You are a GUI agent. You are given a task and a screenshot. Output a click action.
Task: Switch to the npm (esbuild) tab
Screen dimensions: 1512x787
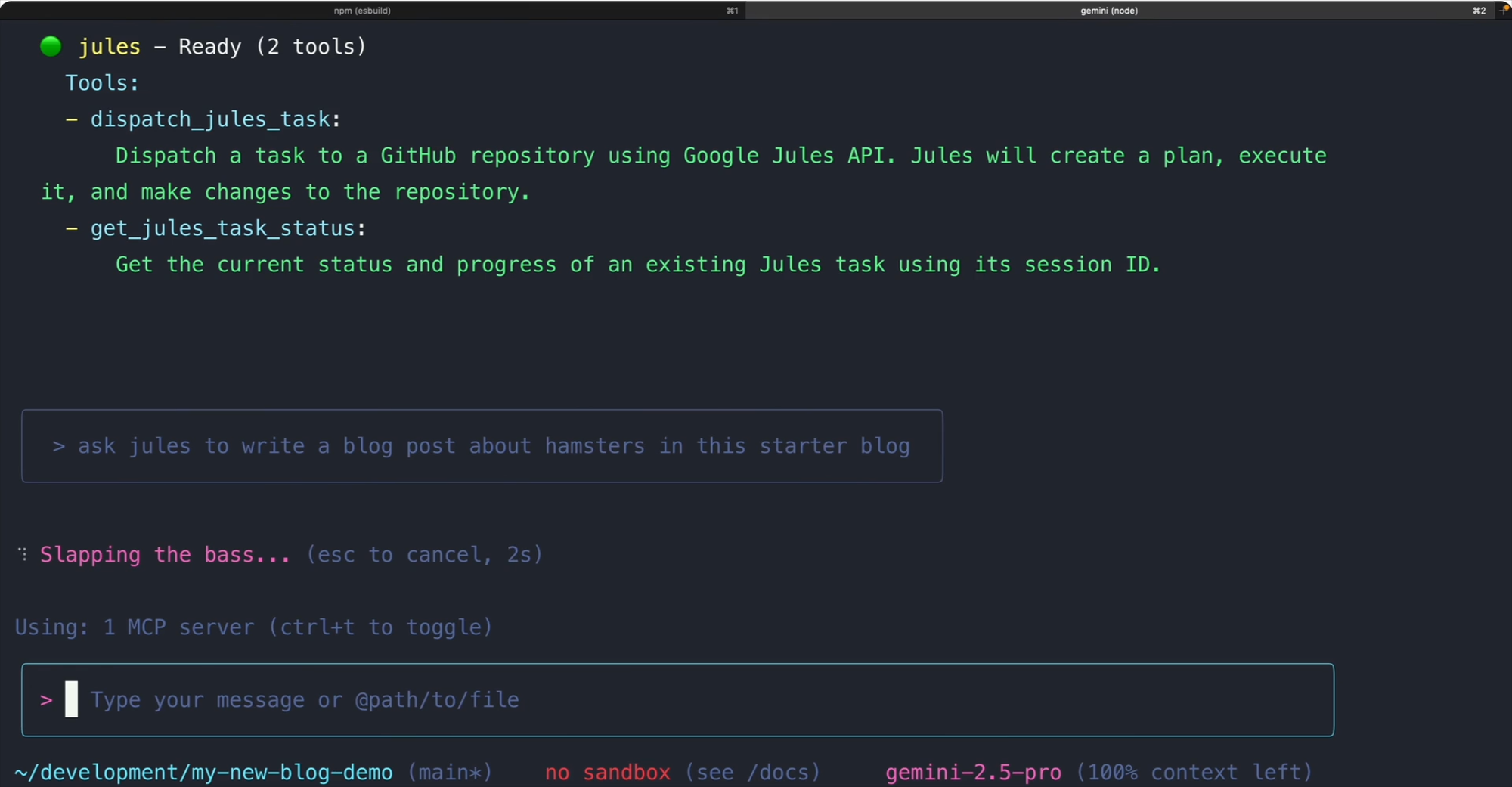pyautogui.click(x=362, y=11)
